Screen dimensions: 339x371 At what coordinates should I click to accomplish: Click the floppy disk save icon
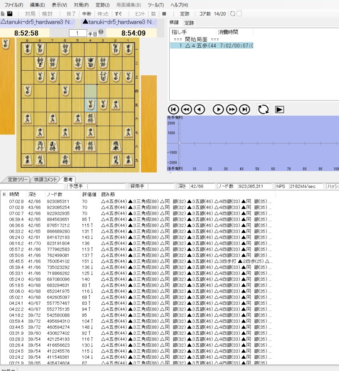tap(10, 14)
